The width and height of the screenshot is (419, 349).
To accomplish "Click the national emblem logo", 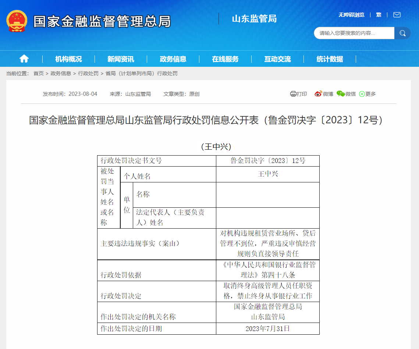I will [17, 21].
